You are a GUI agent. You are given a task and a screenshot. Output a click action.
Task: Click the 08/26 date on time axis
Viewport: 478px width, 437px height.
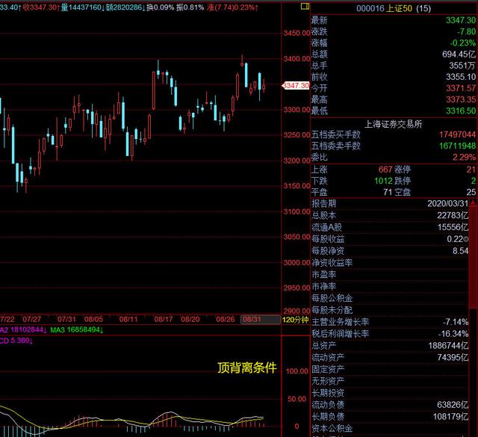pyautogui.click(x=226, y=319)
